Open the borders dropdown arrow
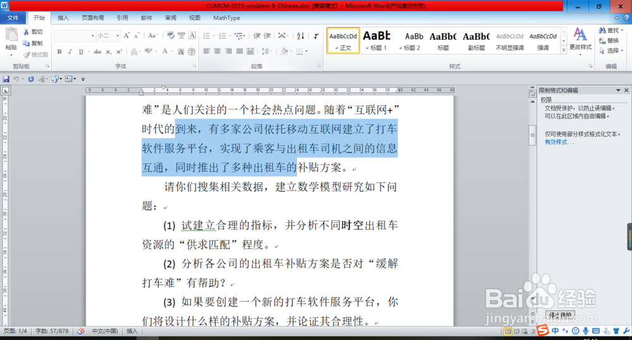This screenshot has width=632, height=340. [x=307, y=51]
